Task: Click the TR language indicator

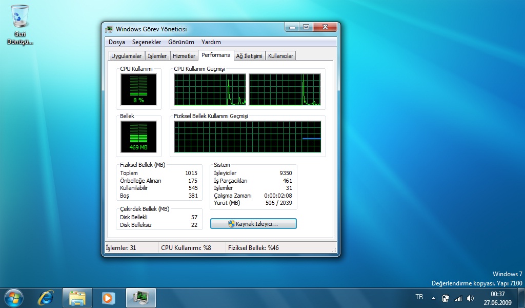Action: (419, 297)
